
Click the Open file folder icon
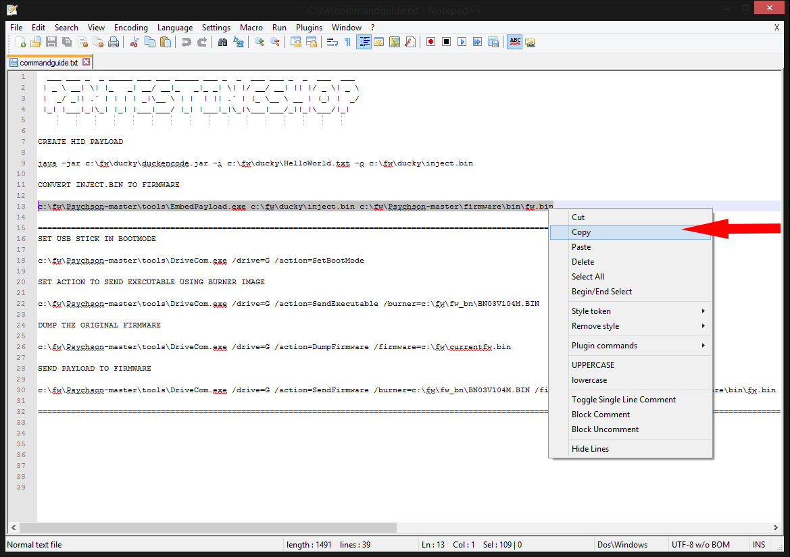click(x=36, y=43)
